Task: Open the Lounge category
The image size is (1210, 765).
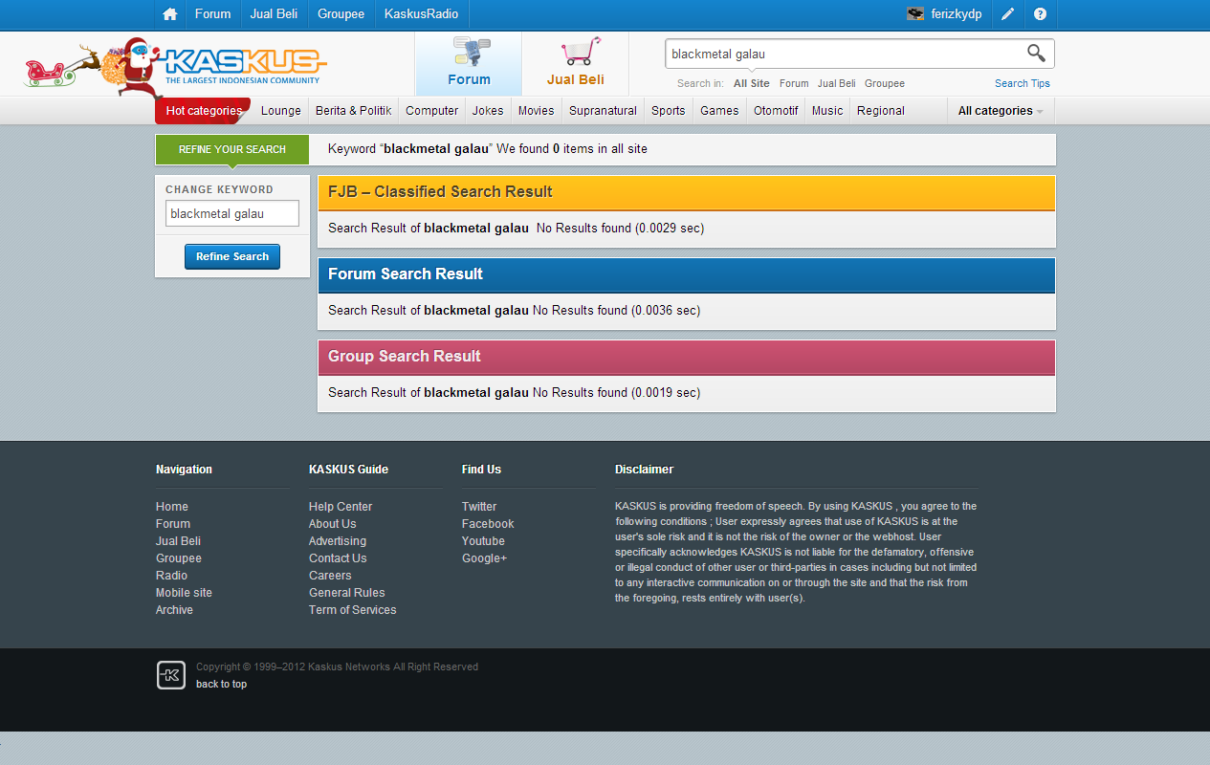Action: (x=281, y=111)
